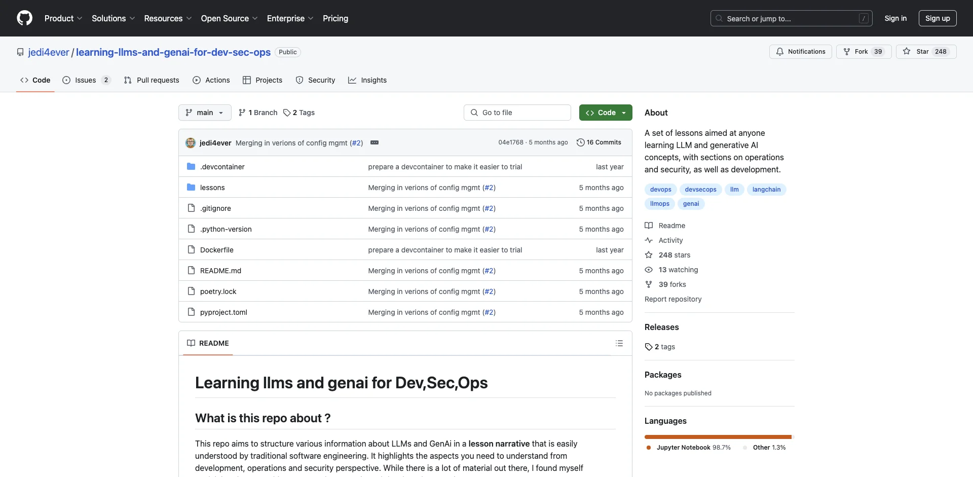Open the README outline list icon
This screenshot has height=477, width=973.
coord(619,343)
